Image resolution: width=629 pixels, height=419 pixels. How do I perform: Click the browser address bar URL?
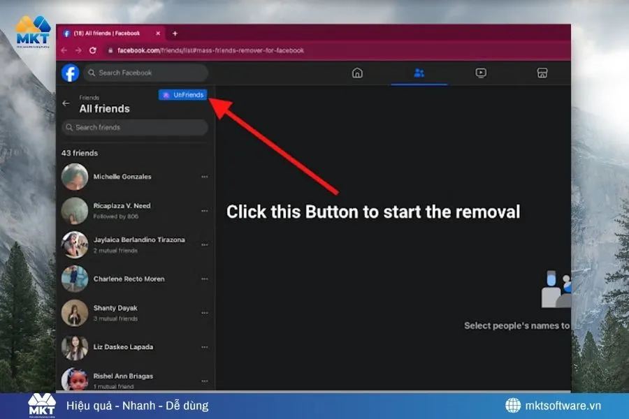pos(210,50)
